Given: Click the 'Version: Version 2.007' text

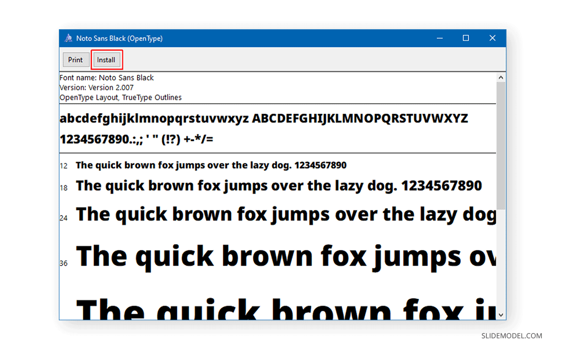Looking at the screenshot, I should 97,88.
